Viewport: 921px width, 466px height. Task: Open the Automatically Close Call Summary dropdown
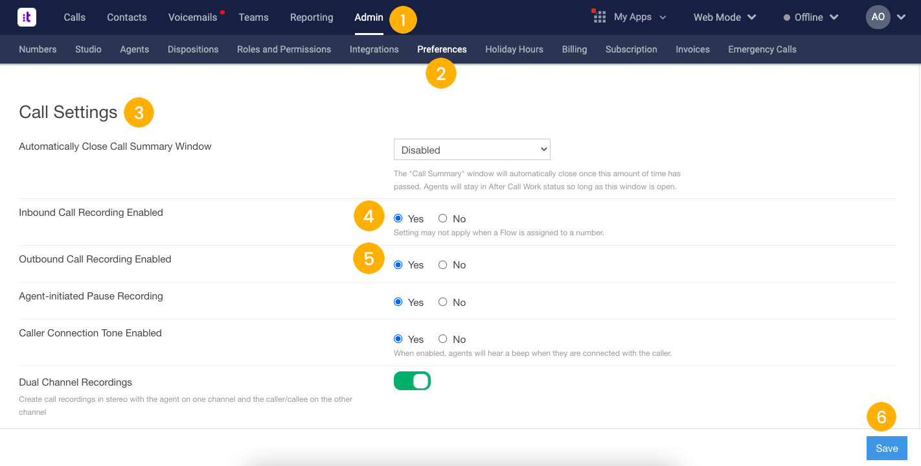[x=472, y=149]
